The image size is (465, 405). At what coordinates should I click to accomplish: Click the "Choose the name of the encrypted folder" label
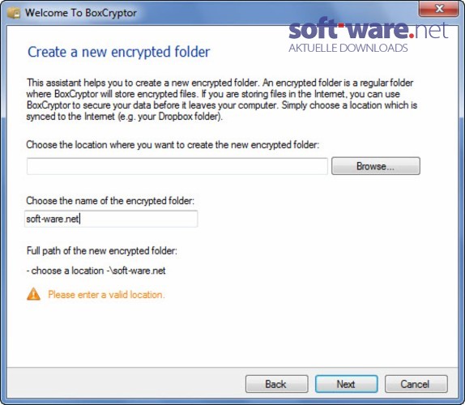pyautogui.click(x=110, y=201)
